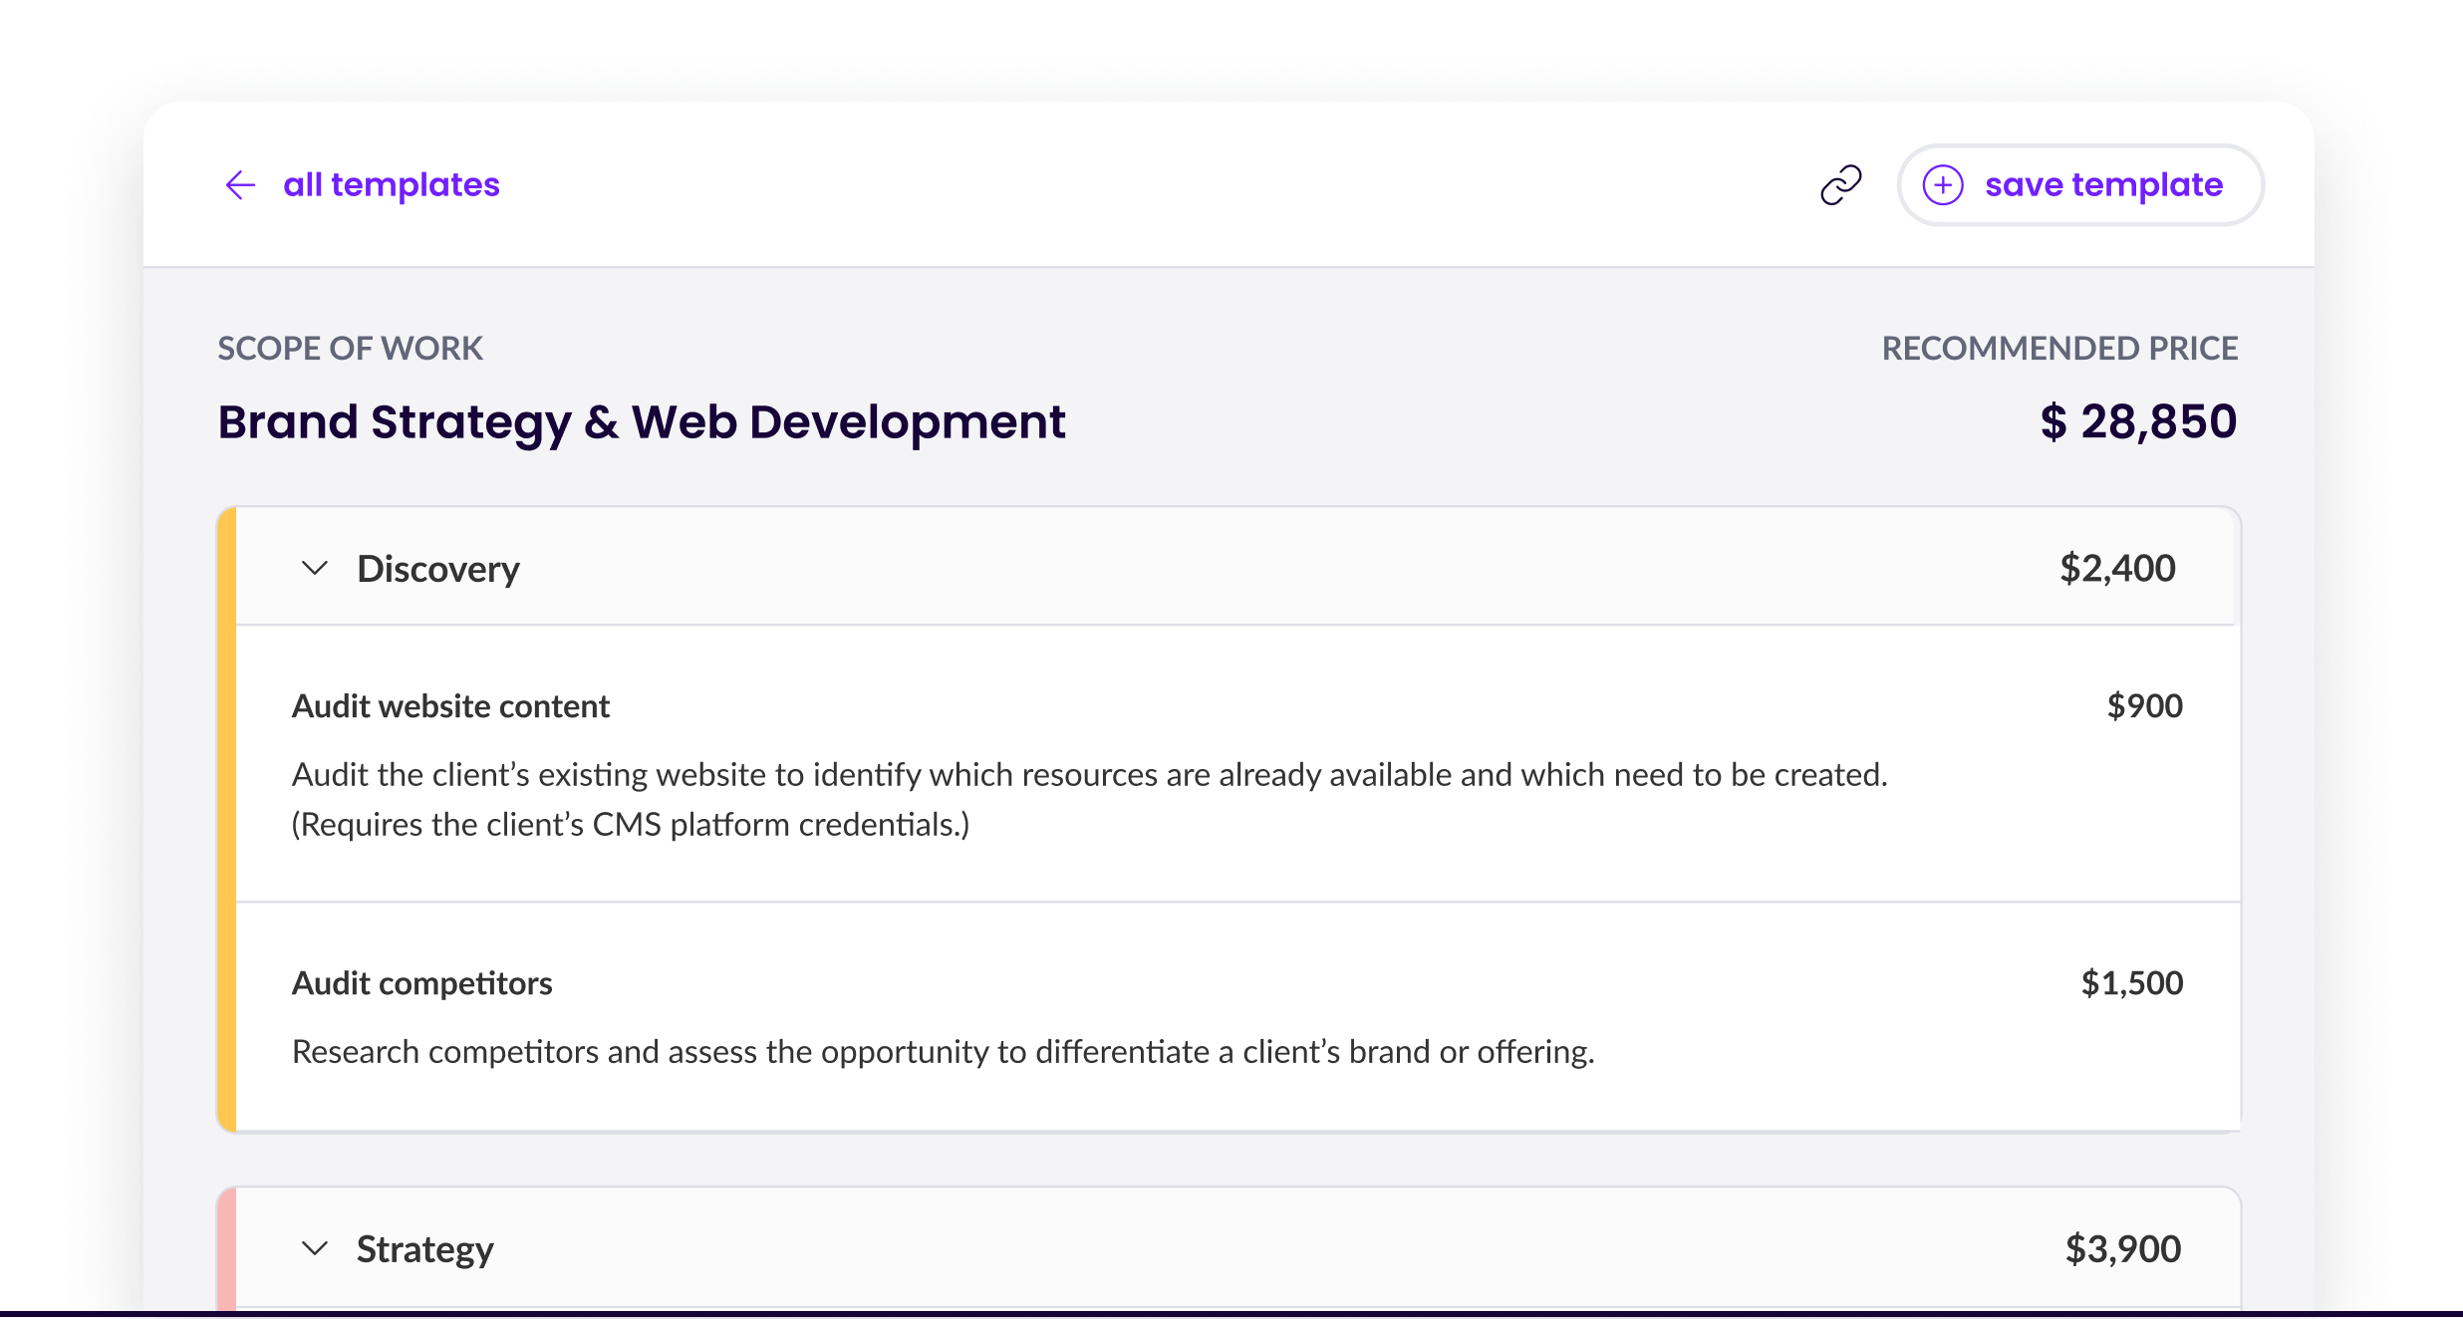
Task: Click the $1,500 price value
Action: (x=2131, y=983)
